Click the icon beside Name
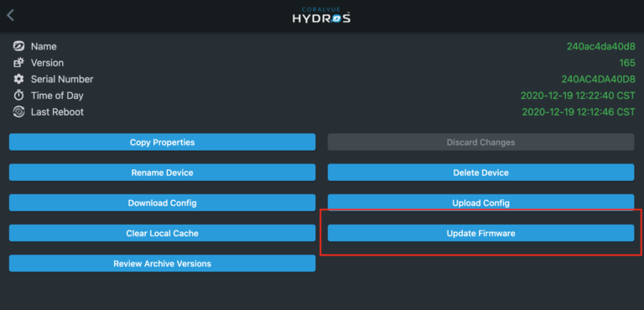The image size is (644, 310). (x=19, y=46)
